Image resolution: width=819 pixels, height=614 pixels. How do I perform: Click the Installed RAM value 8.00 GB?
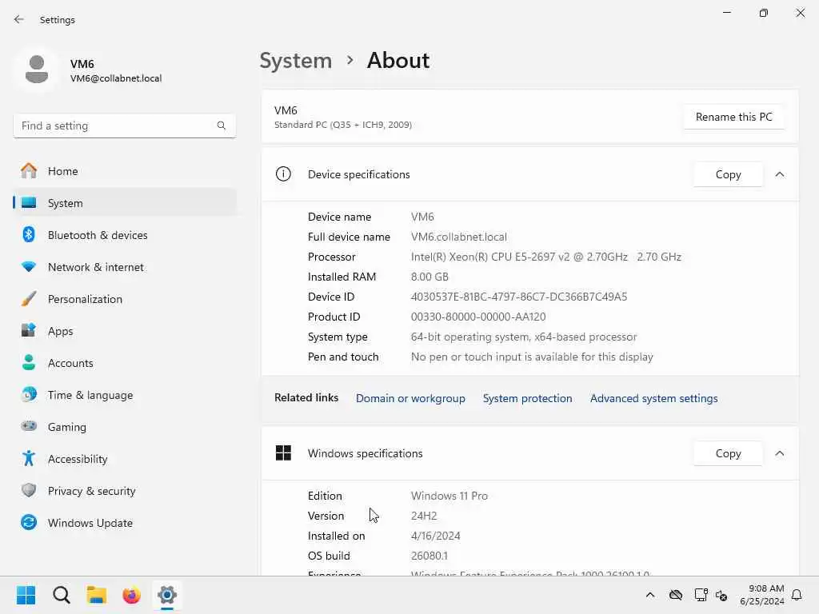(429, 277)
